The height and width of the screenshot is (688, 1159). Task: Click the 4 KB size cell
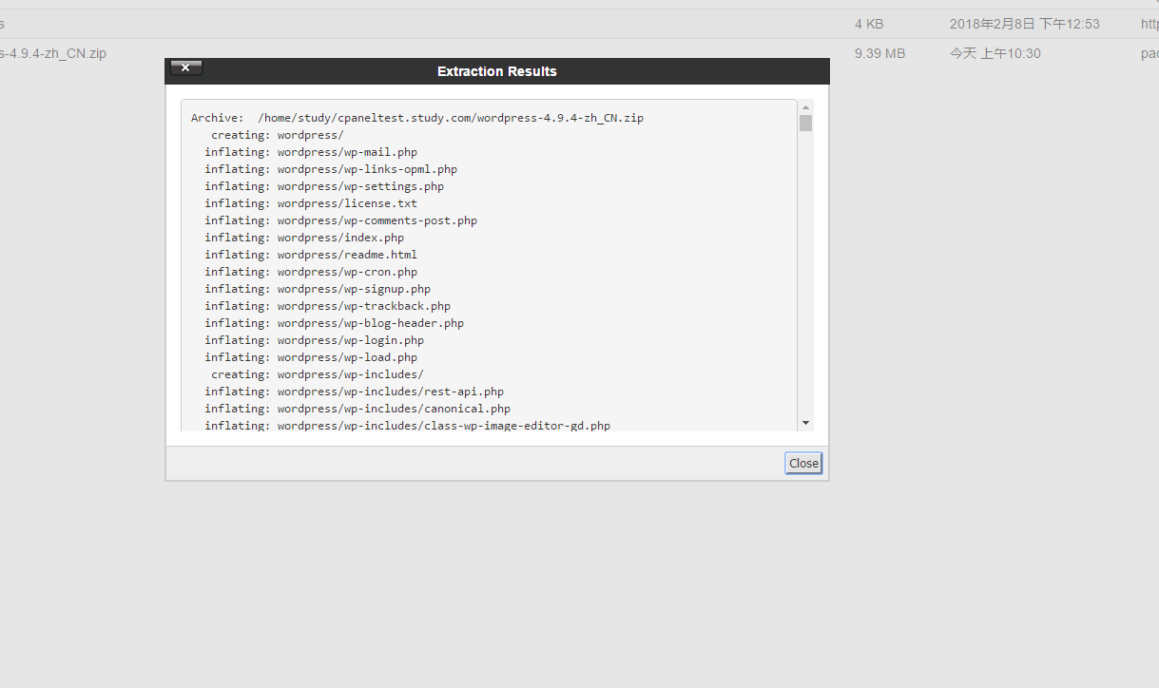click(x=869, y=24)
